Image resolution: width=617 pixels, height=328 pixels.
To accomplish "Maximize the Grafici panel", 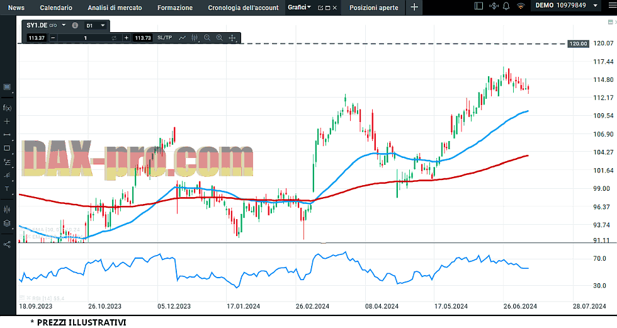I will (327, 8).
